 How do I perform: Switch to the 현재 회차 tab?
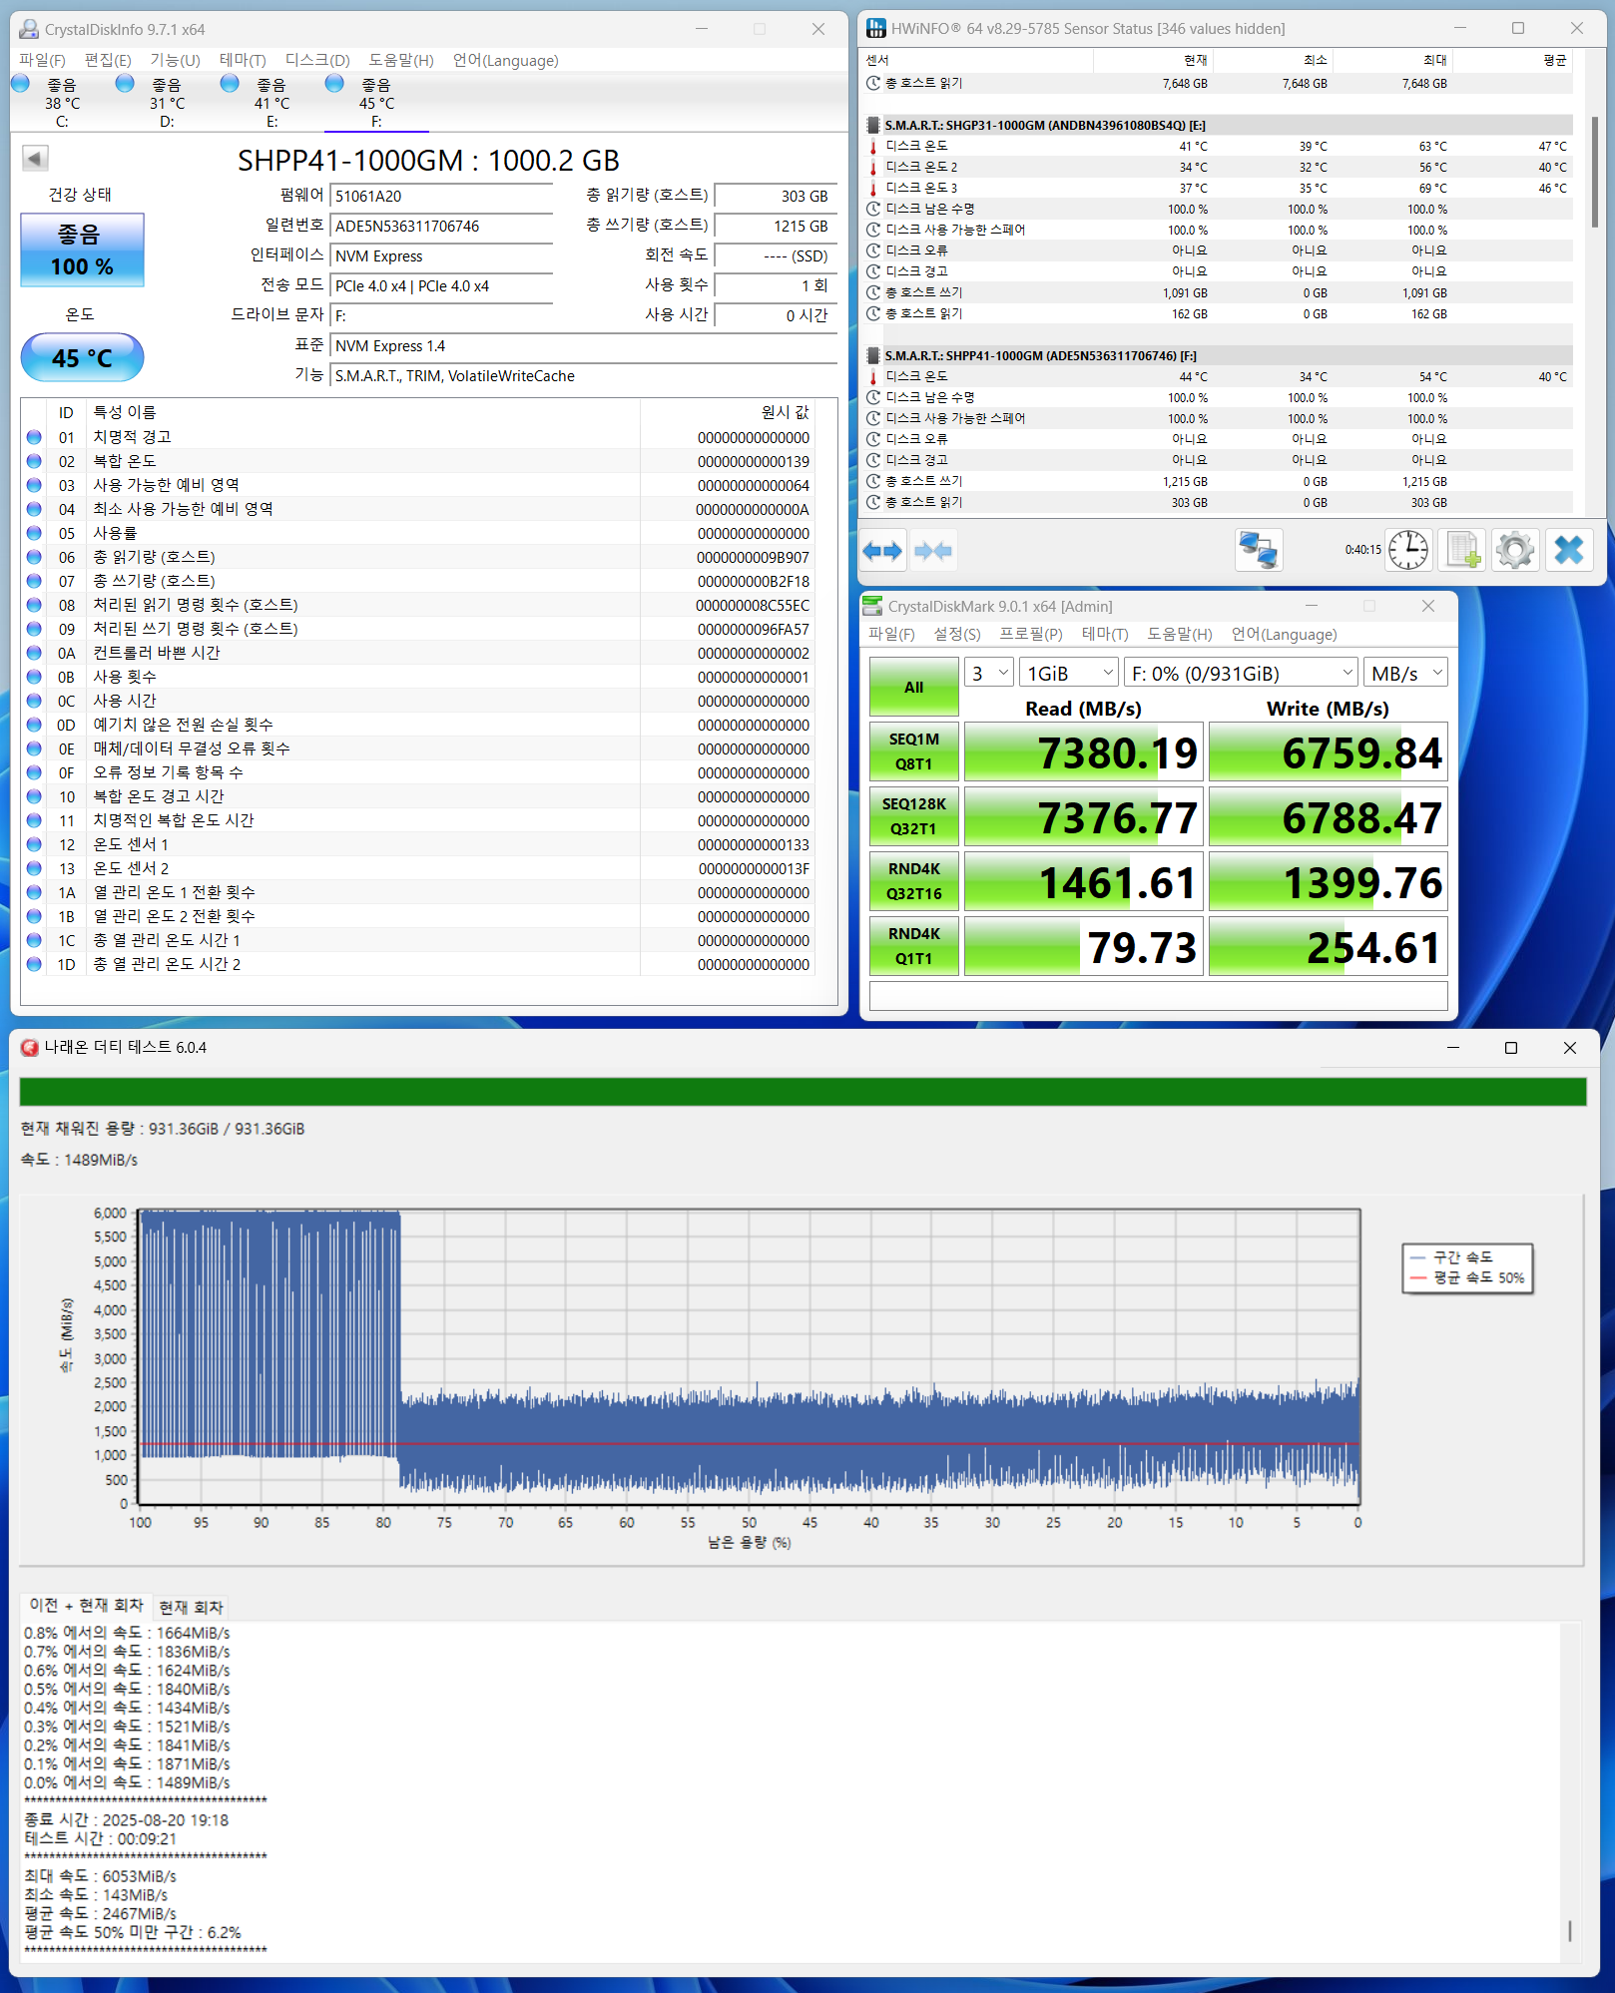click(191, 1607)
